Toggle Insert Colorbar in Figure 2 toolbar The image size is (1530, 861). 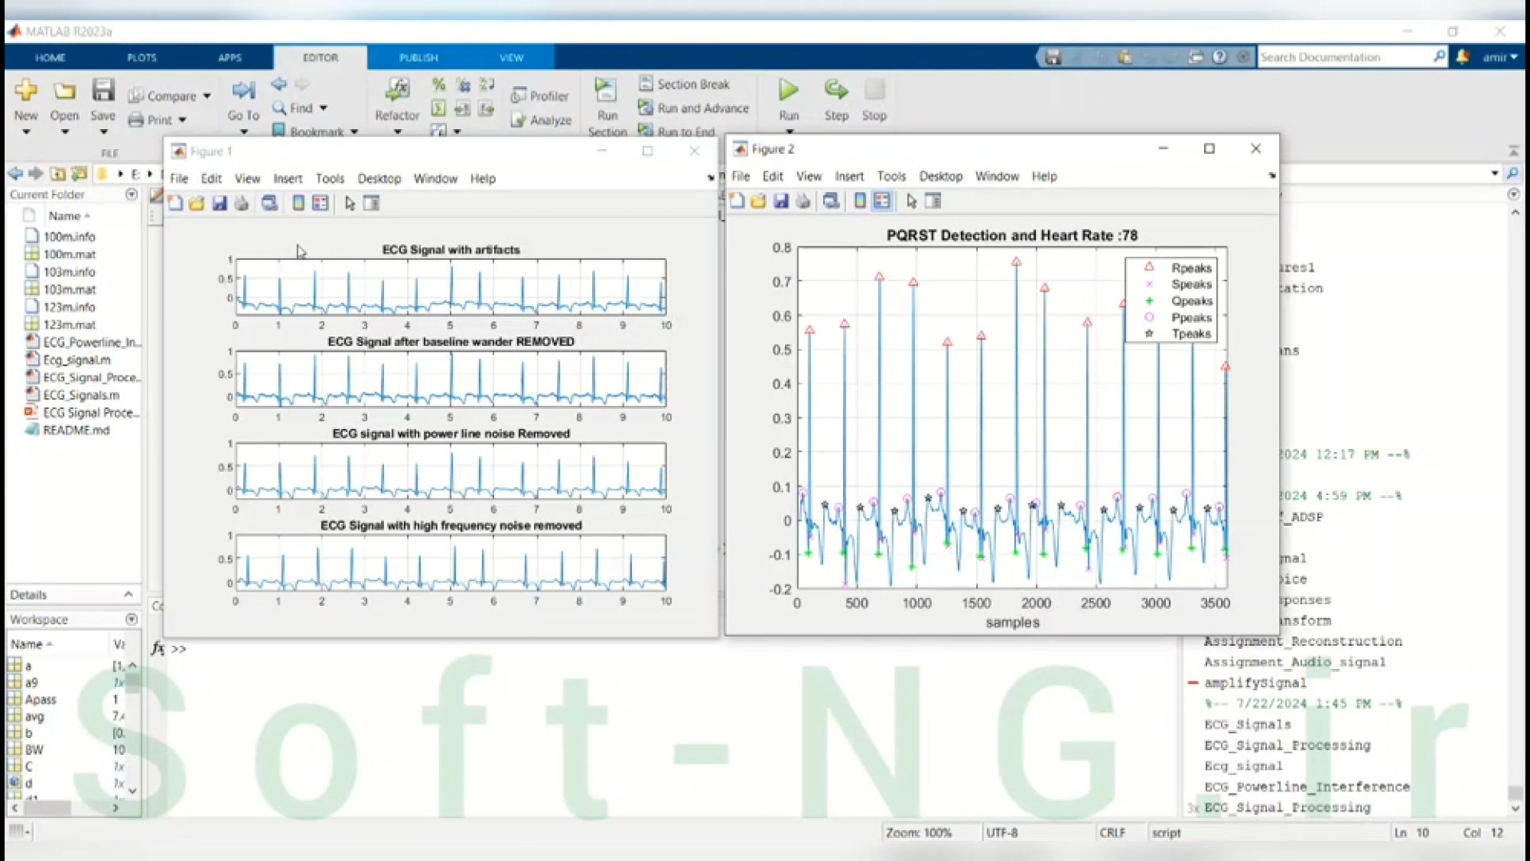(860, 201)
